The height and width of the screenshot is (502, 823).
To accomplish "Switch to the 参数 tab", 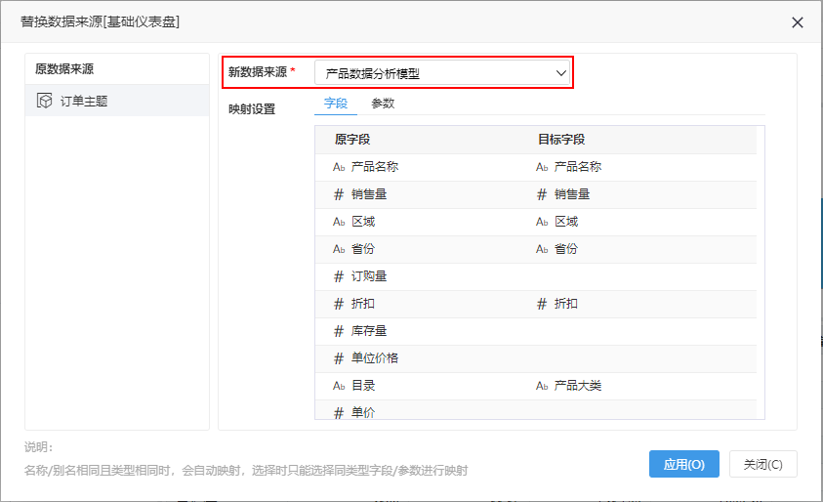I will pos(383,104).
